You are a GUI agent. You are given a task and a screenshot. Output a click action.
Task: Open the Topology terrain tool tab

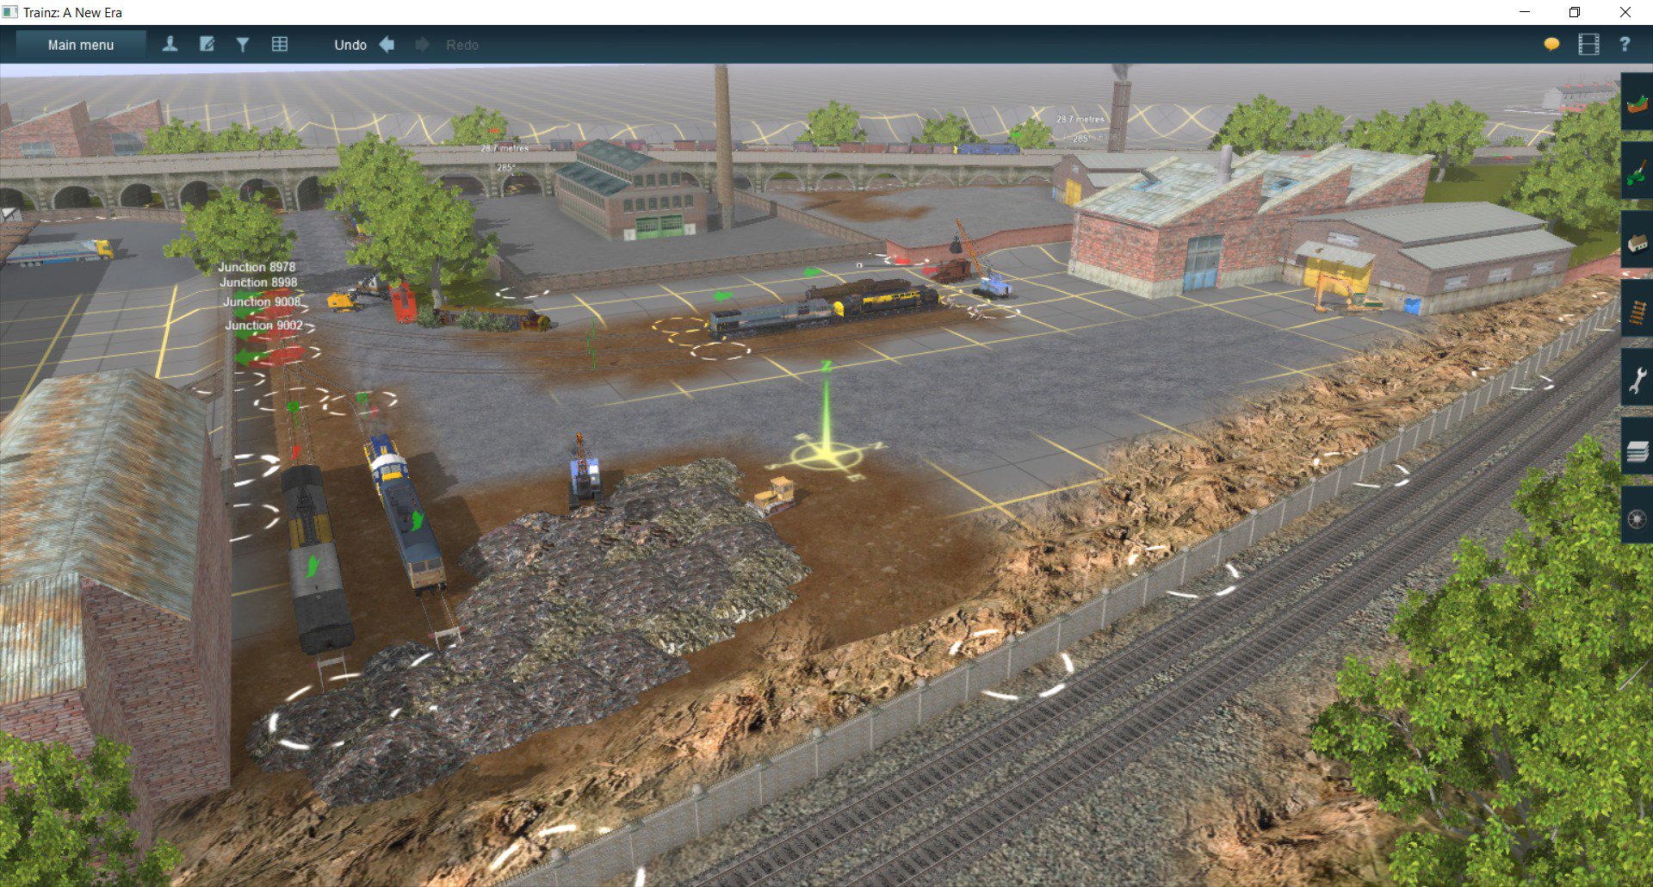[x=1637, y=102]
